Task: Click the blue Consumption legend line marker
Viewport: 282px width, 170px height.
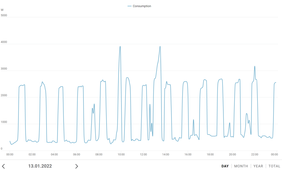Action: (129, 6)
